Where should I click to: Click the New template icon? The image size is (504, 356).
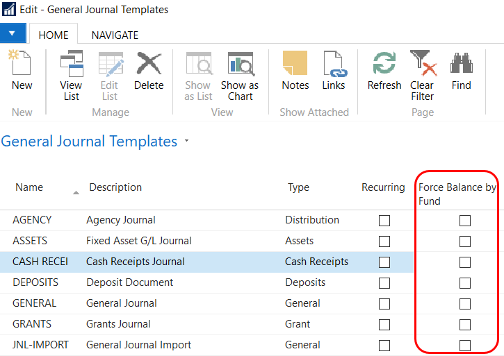(x=22, y=65)
